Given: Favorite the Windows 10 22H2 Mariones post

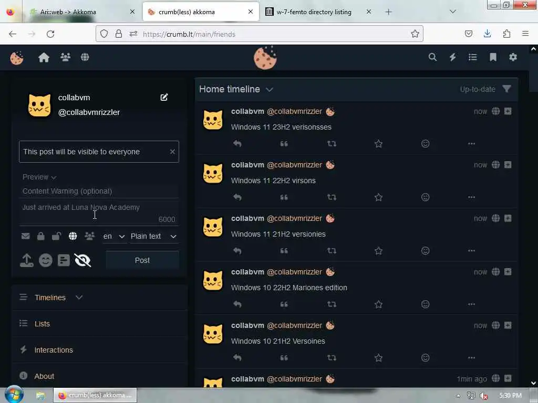Looking at the screenshot, I should point(378,304).
